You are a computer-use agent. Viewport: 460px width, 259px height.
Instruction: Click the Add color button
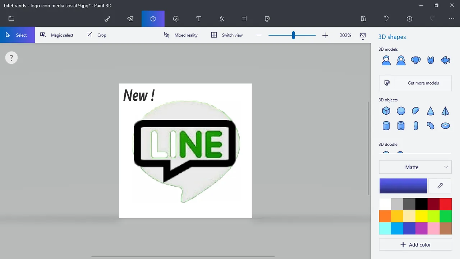415,245
